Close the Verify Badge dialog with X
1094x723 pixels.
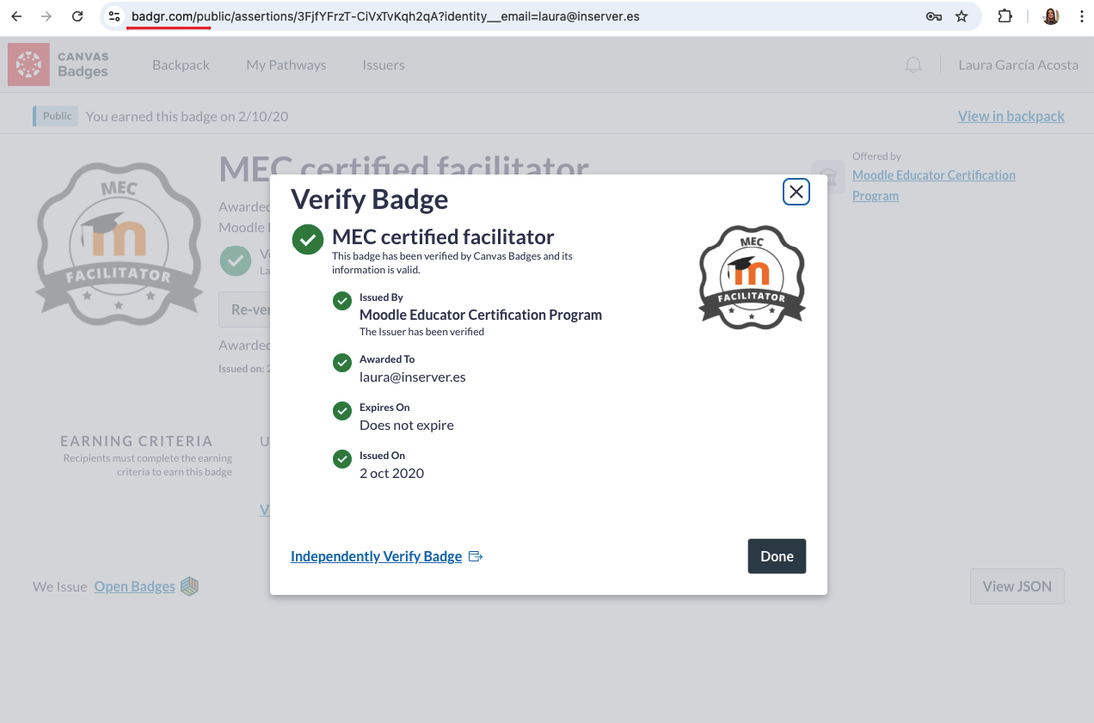click(x=796, y=192)
